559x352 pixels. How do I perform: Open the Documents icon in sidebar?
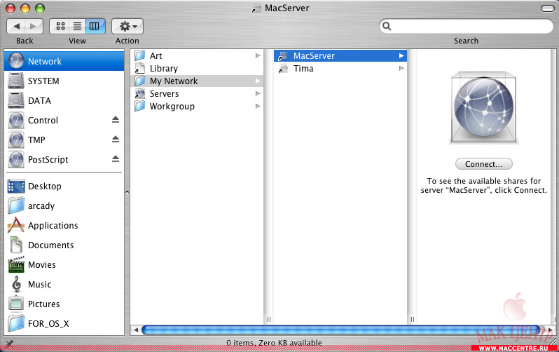pos(16,245)
